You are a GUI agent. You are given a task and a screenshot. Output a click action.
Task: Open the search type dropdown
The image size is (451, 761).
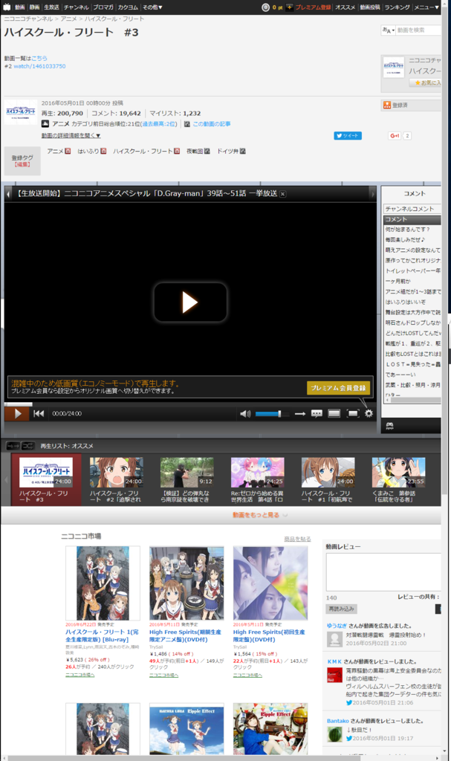388,30
